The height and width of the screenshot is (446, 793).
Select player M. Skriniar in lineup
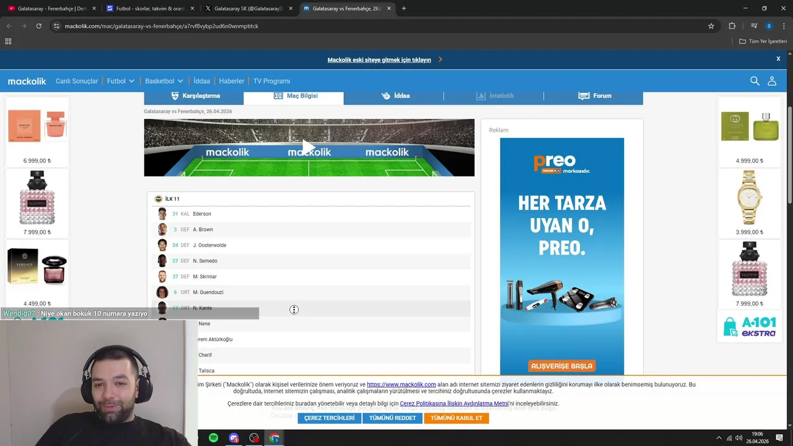coord(204,277)
